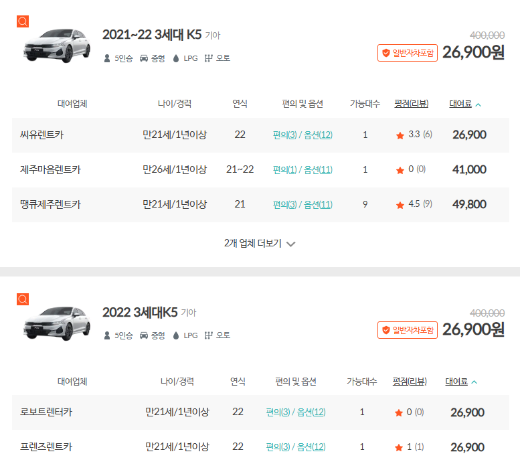Screen dimensions: 520x472
Task: Click 26,900 price in 로보트렌터카 row
Action: point(467,412)
